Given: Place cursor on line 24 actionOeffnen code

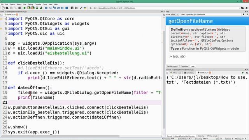Looking at the screenshot, I should (64, 117).
